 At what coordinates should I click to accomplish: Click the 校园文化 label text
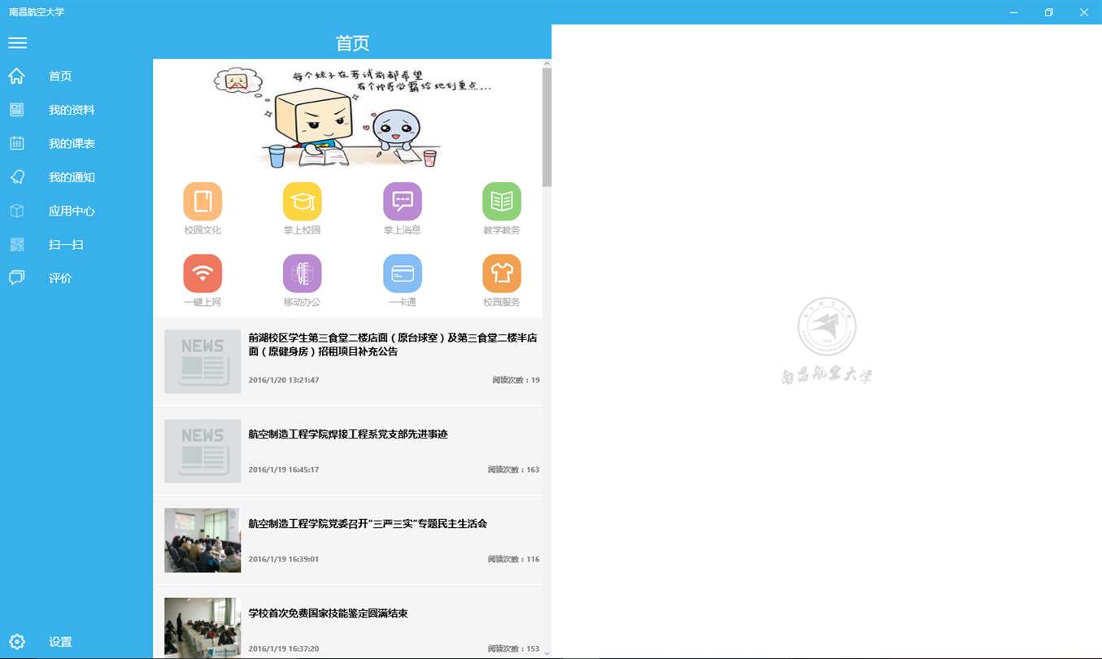[203, 230]
